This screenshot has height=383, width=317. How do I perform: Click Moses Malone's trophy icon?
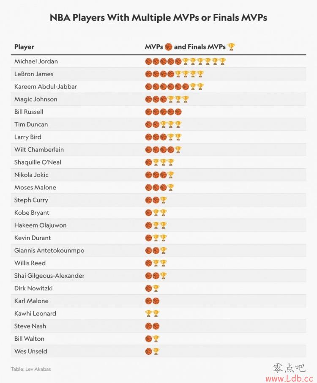(x=171, y=187)
